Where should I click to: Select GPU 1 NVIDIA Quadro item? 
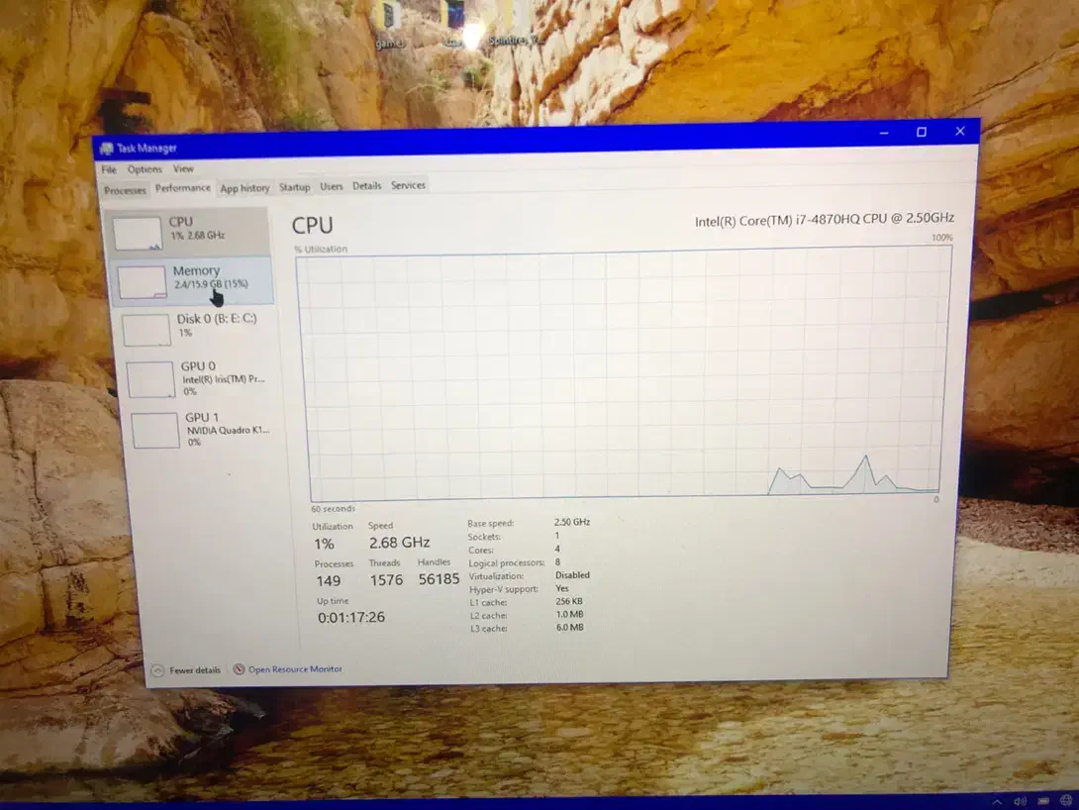(204, 430)
